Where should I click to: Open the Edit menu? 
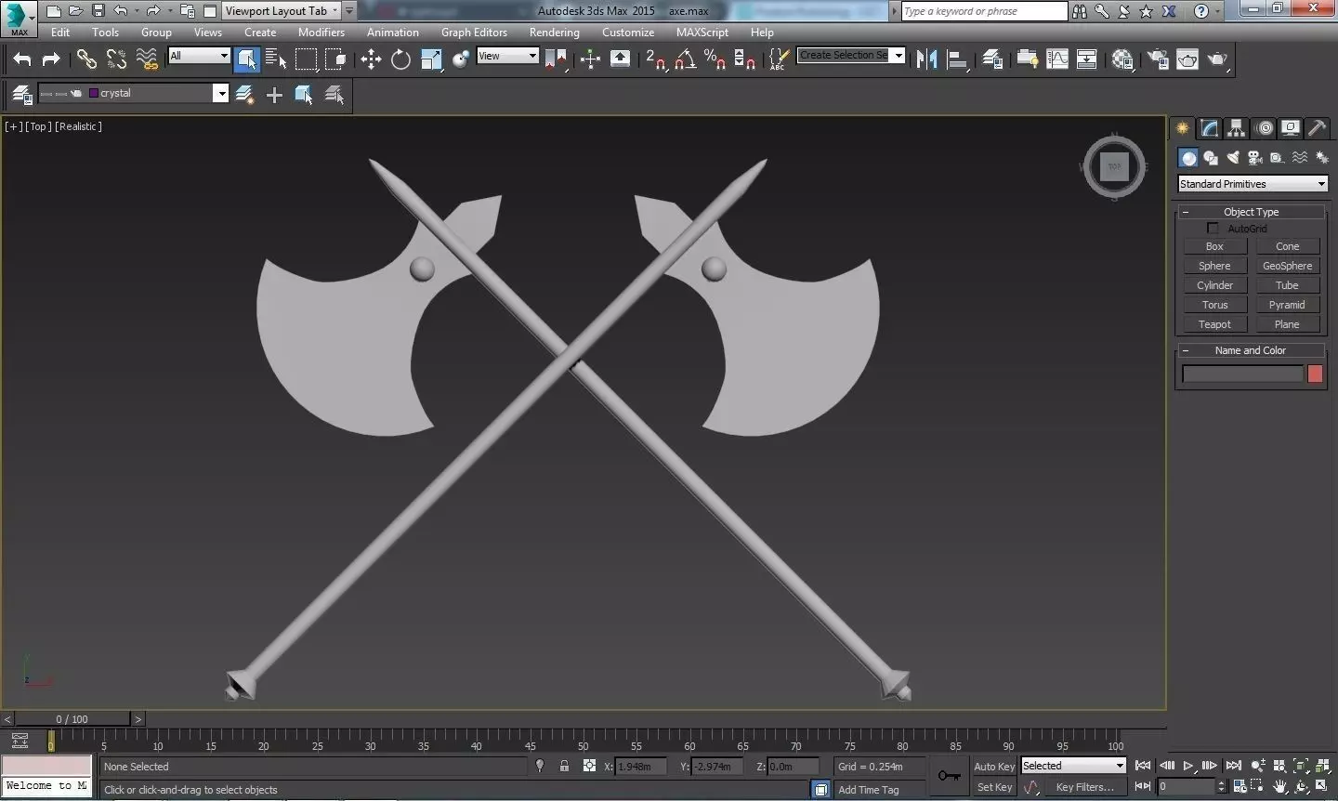point(60,32)
